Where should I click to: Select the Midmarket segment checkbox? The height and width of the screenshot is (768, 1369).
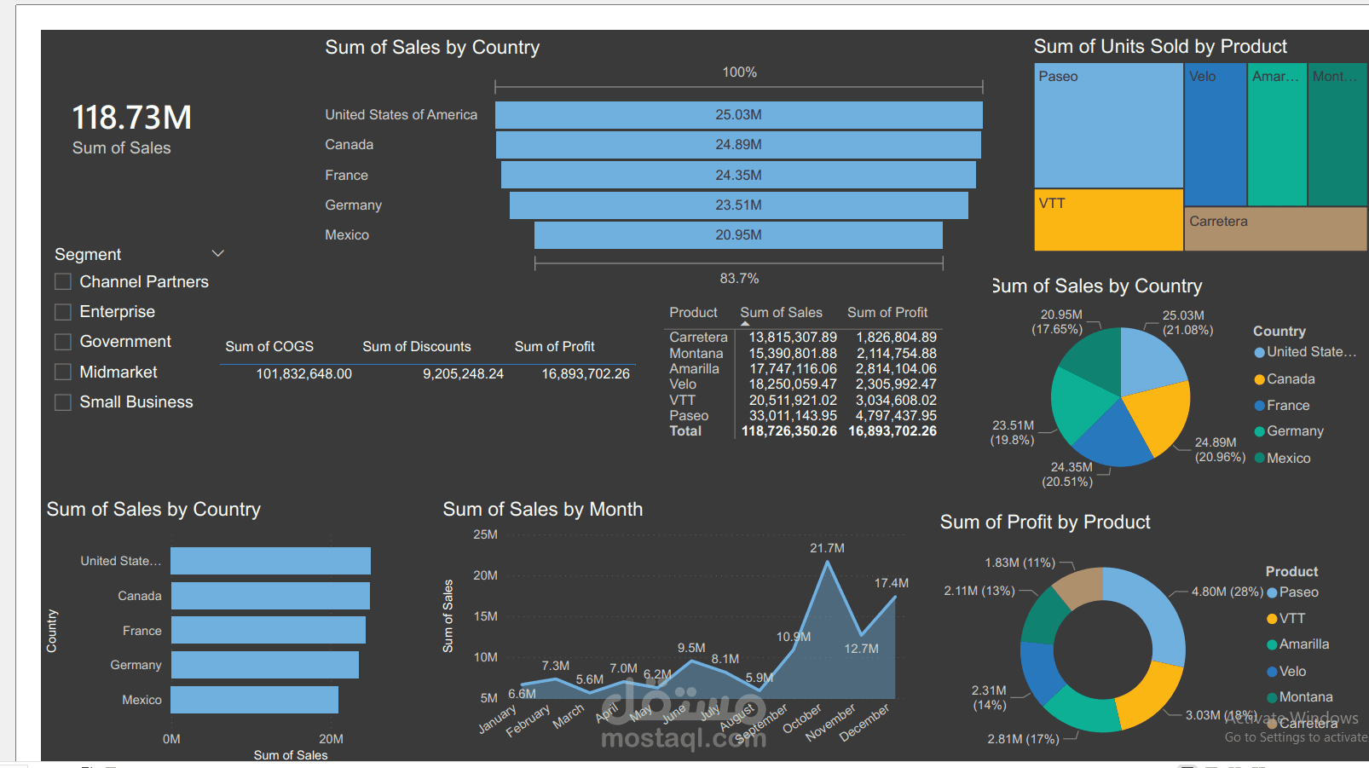click(x=62, y=372)
